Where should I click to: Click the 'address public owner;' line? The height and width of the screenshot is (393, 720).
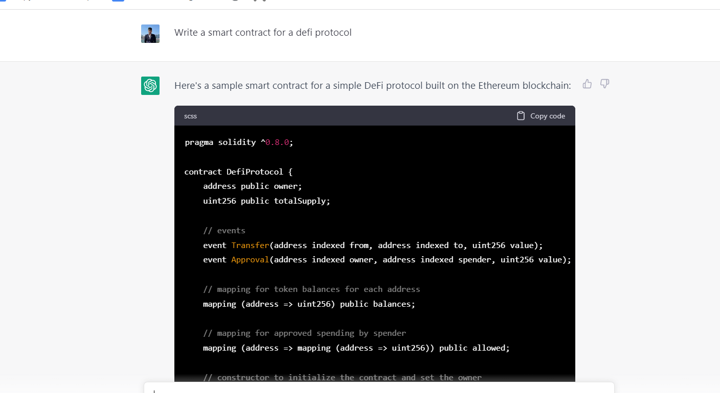(253, 186)
